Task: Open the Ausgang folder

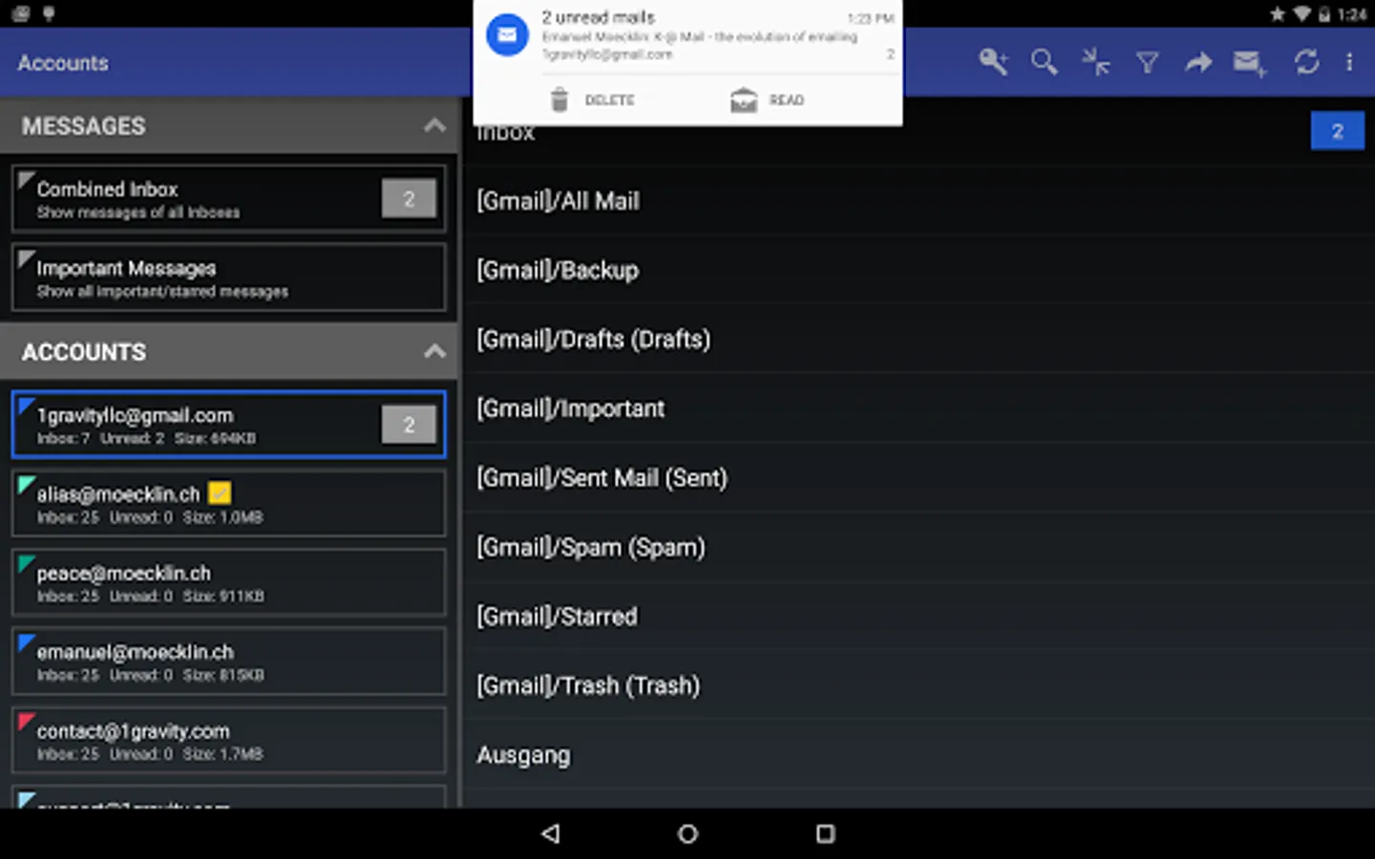Action: point(919,755)
